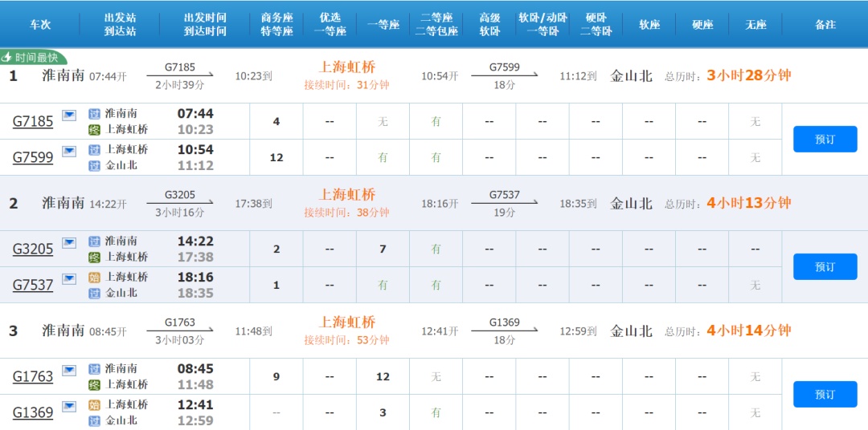Viewport: 868px width, 430px height.
Task: Click the green 时间最快 badge
Action: [x=32, y=58]
